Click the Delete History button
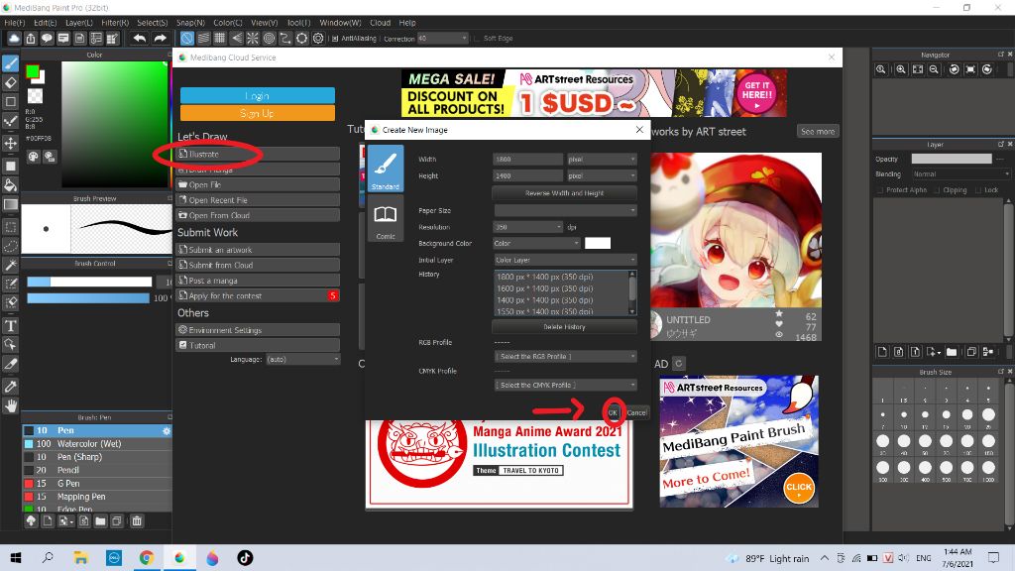Image resolution: width=1015 pixels, height=571 pixels. (x=564, y=327)
